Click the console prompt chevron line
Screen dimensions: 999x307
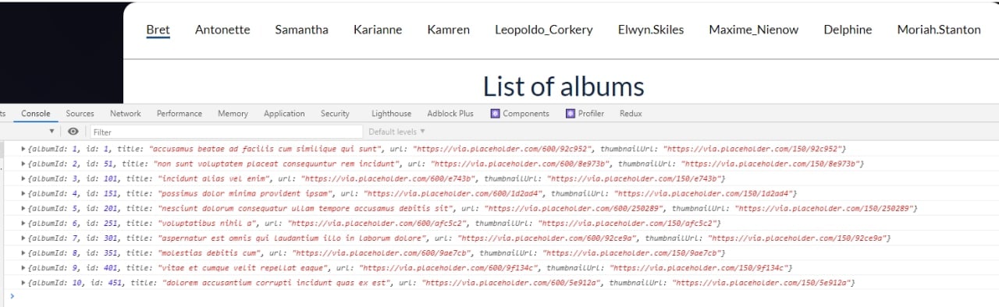499,296
